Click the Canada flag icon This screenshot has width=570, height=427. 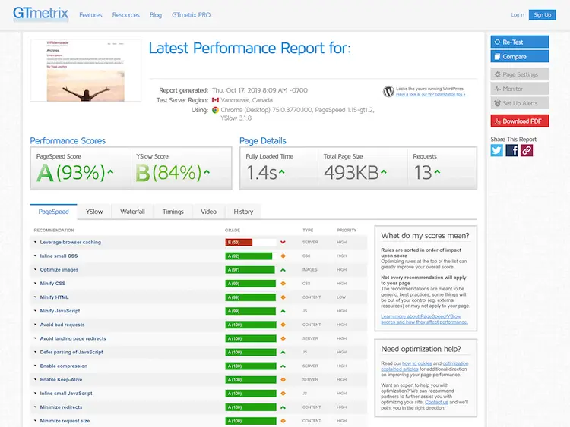pos(215,100)
